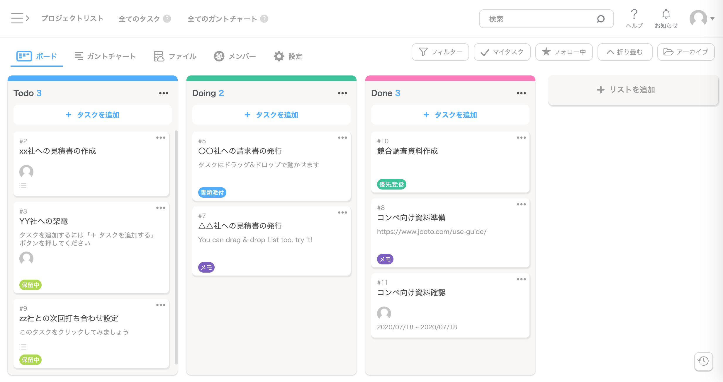Click date range 2020/07/18 on task #11
The width and height of the screenshot is (723, 382).
417,327
